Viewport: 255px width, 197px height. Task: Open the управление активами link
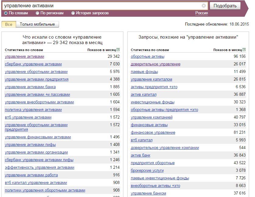[x=24, y=57]
